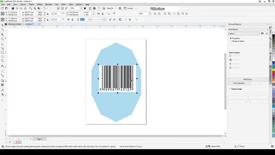This screenshot has height=155, width=275.
Task: Click the Full-screen preview icon
Action: pos(85,8)
